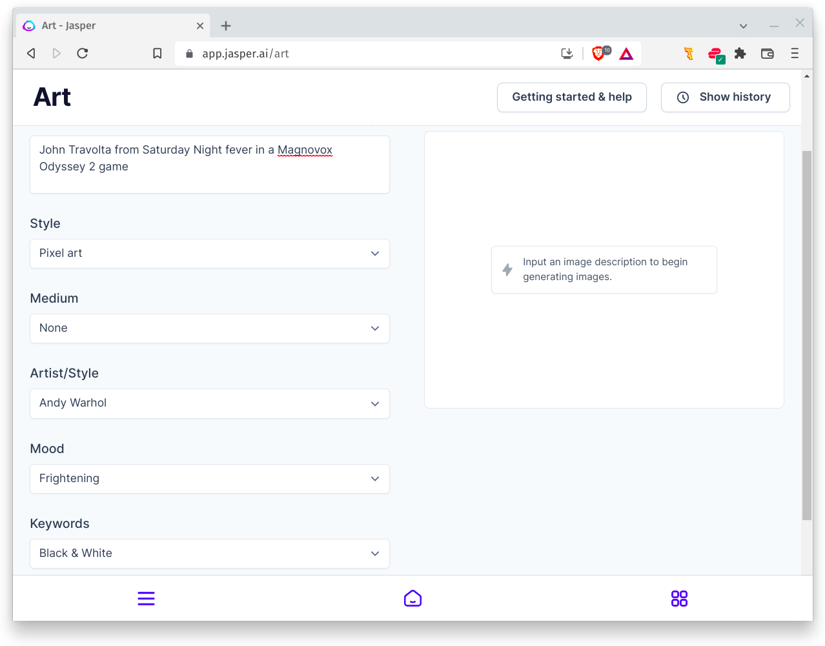Go to Jasper home via bottom house icon
Screen dimensions: 825x646
412,599
